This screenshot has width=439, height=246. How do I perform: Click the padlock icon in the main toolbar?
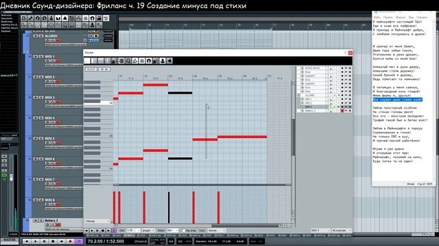click(99, 18)
